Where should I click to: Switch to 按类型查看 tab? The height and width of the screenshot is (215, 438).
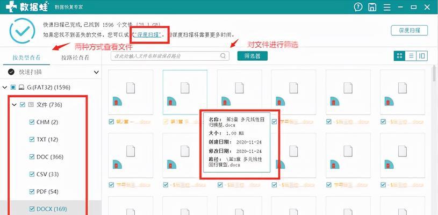[x=26, y=58]
